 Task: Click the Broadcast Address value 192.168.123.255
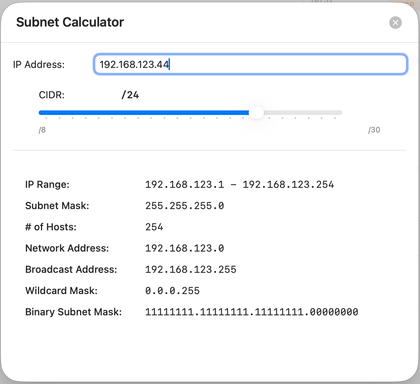pyautogui.click(x=191, y=270)
